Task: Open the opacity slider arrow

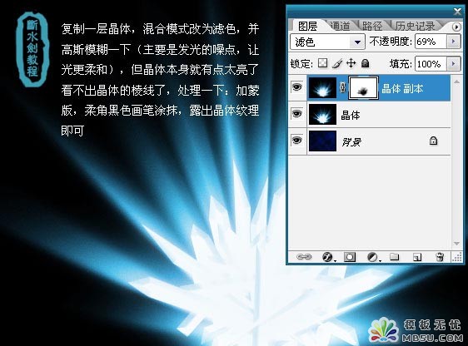Action: 454,42
